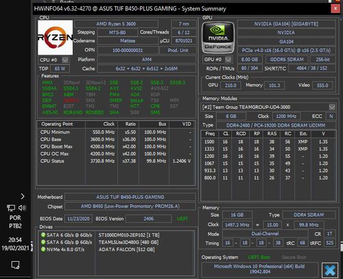Show hidden tray icons chevron
The width and height of the screenshot is (343, 279).
coord(23,196)
